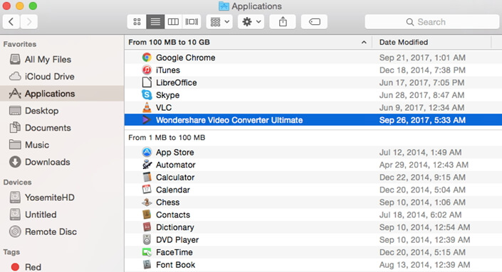Open Desktop in the sidebar

pyautogui.click(x=62, y=111)
